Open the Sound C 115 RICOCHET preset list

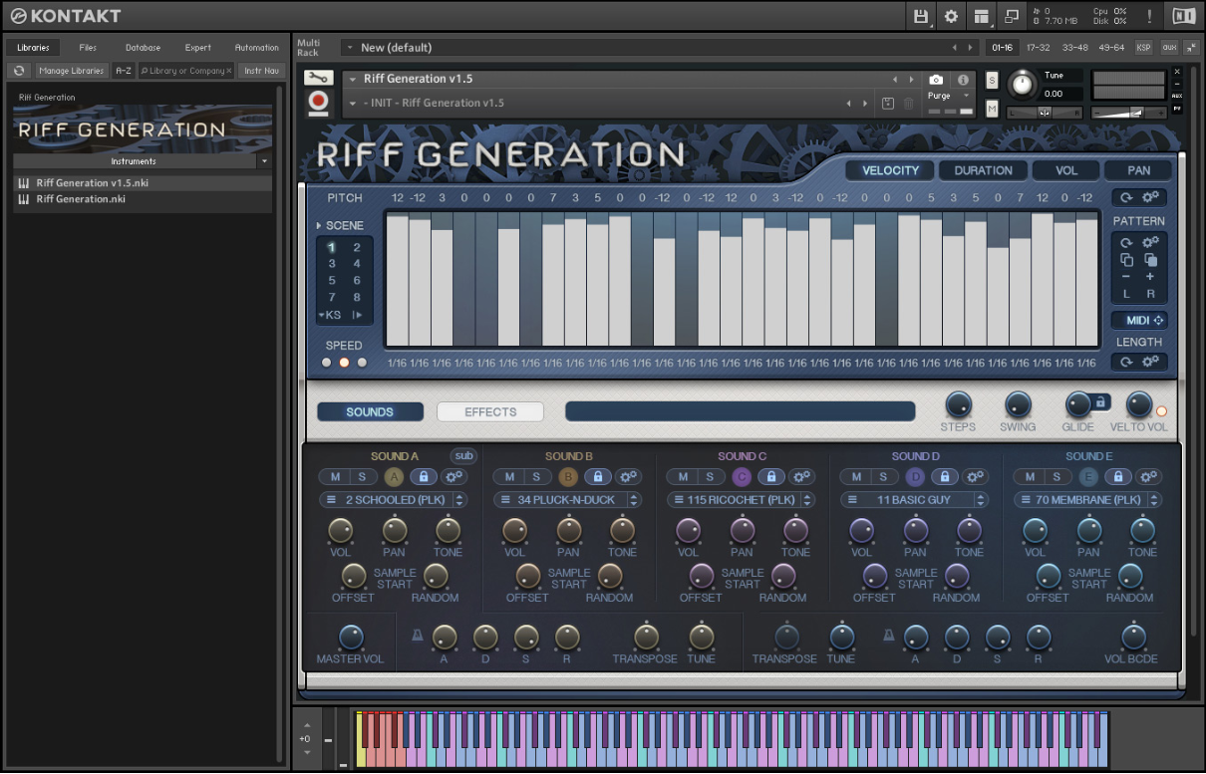coord(741,500)
